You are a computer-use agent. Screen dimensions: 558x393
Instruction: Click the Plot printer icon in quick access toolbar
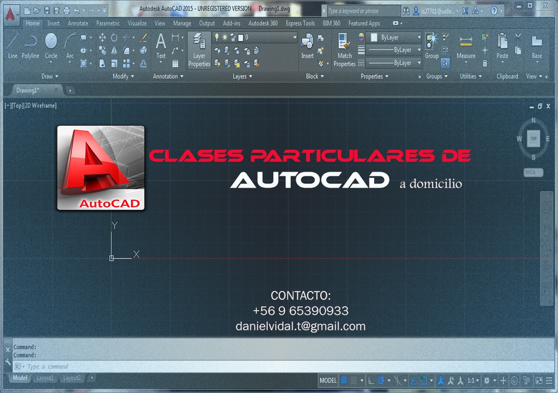67,11
